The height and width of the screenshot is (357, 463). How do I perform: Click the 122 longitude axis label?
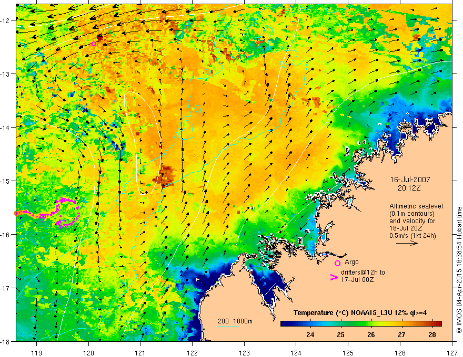(192, 353)
